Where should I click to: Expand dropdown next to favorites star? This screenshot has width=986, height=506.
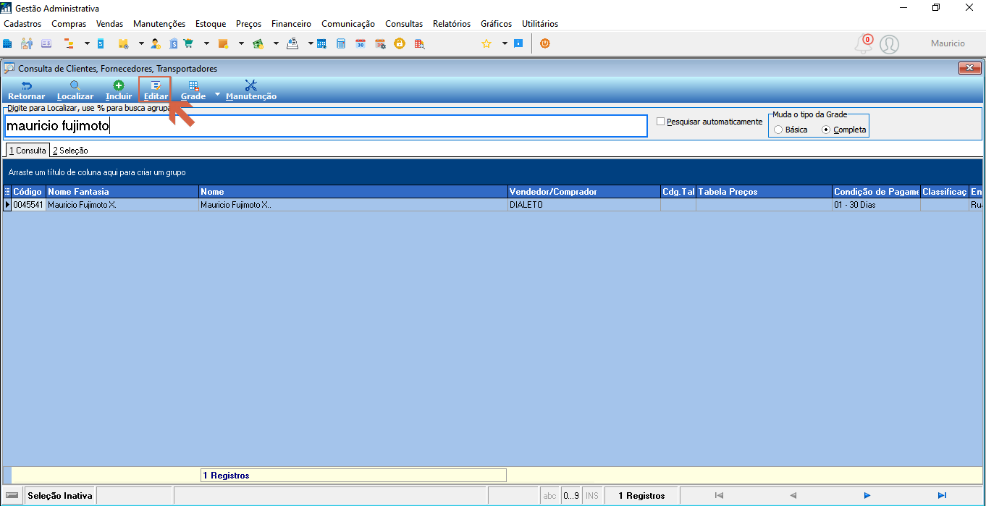click(505, 43)
